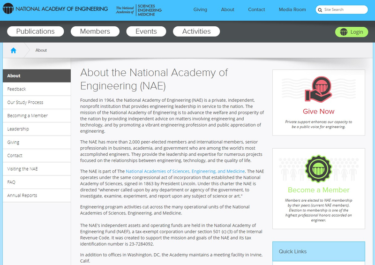The image size is (375, 265).
Task: Open the About top navigation link
Action: (x=227, y=9)
